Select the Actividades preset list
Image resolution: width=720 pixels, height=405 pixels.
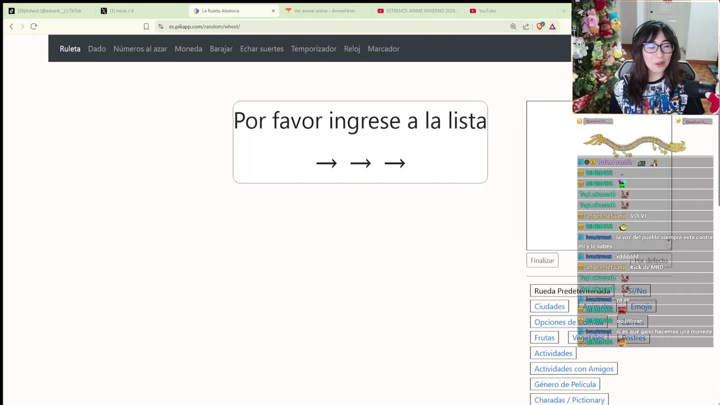(553, 353)
